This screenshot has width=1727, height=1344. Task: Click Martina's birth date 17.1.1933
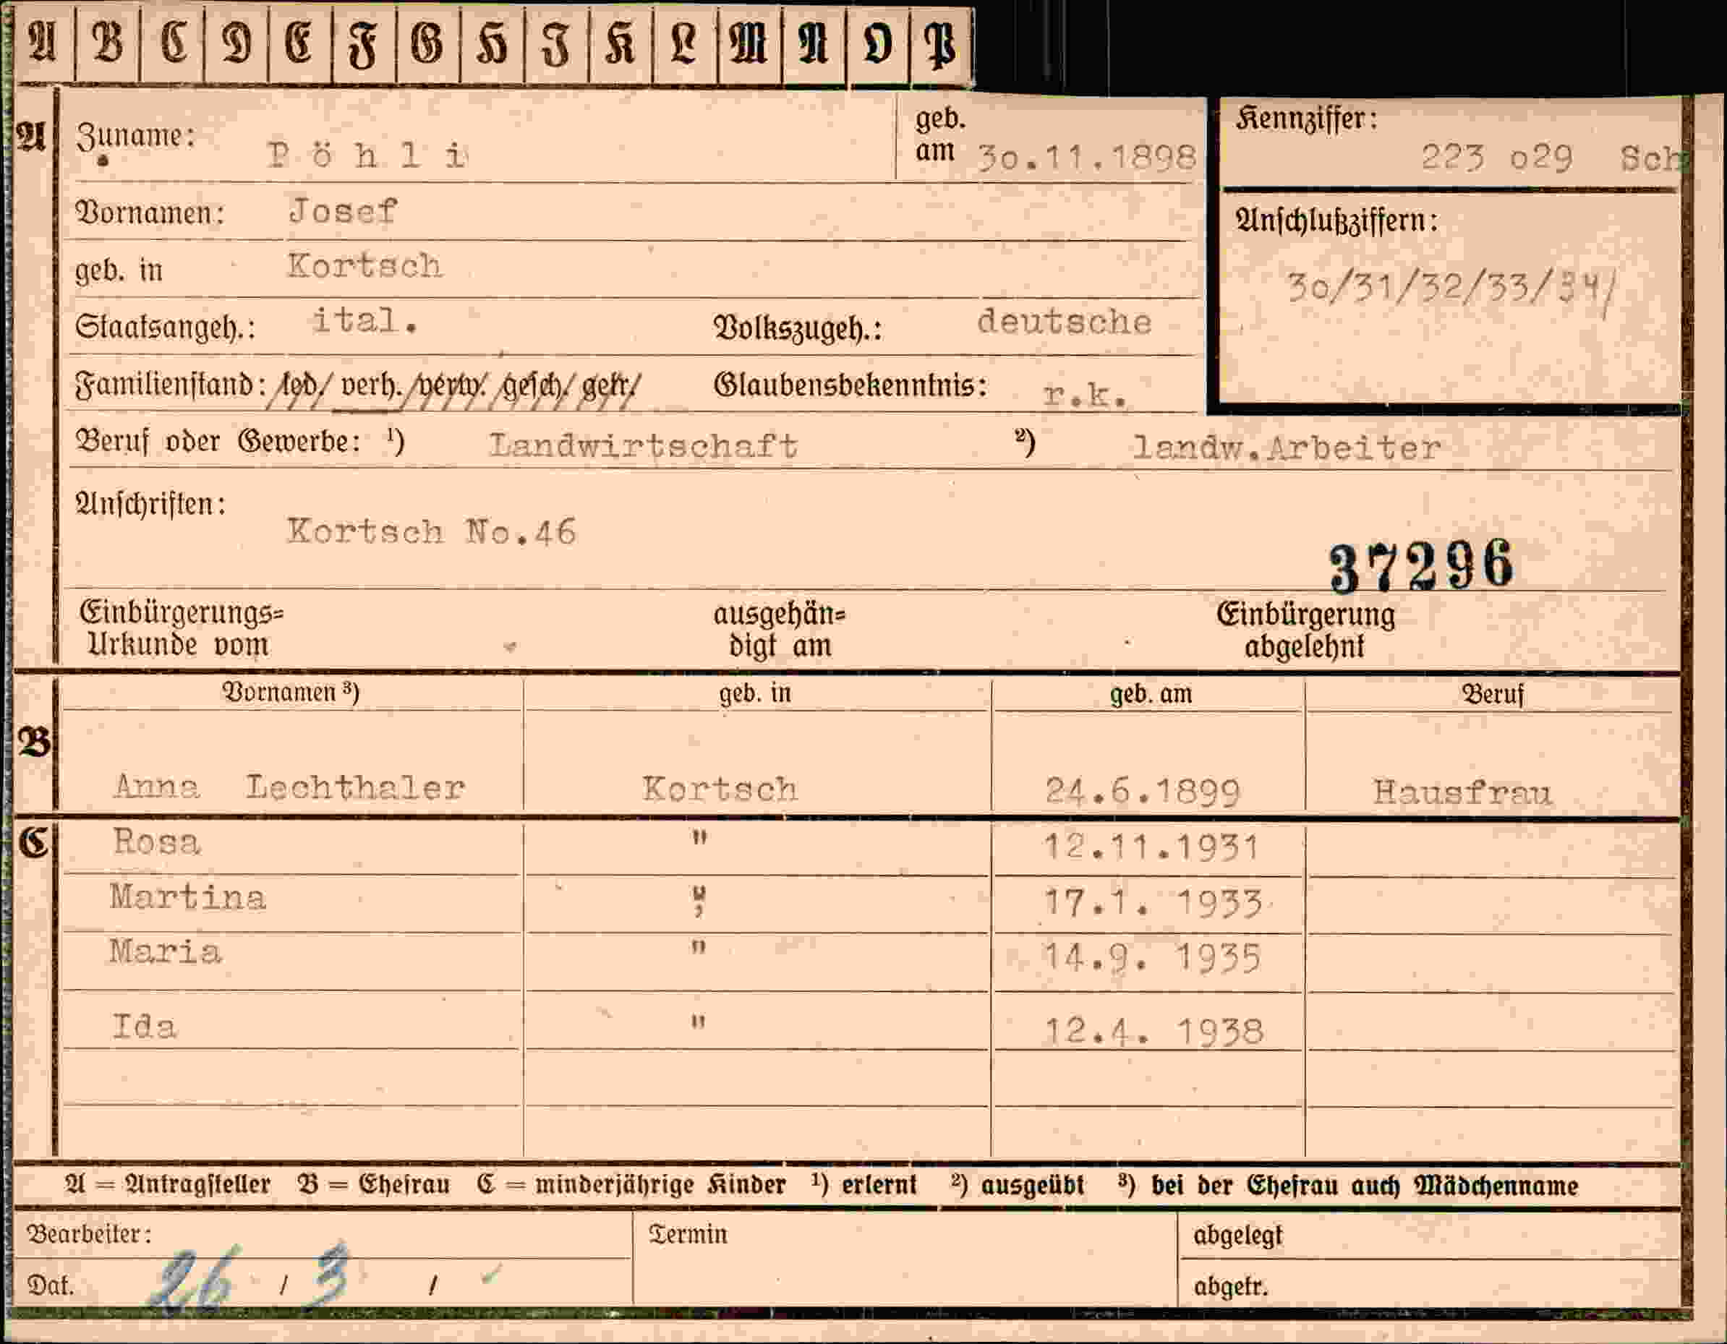point(1153,903)
